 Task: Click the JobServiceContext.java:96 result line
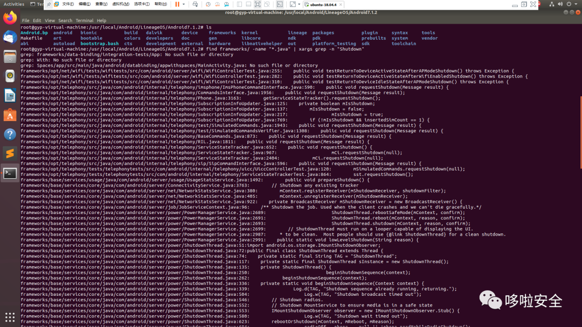pos(251,207)
